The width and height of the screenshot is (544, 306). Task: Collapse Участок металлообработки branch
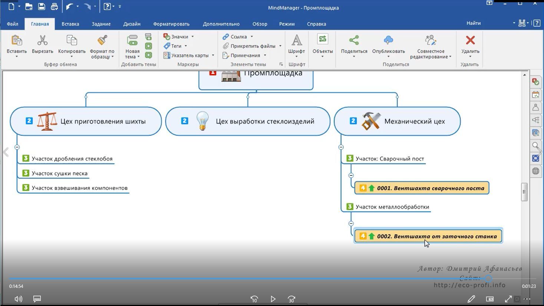point(351,223)
